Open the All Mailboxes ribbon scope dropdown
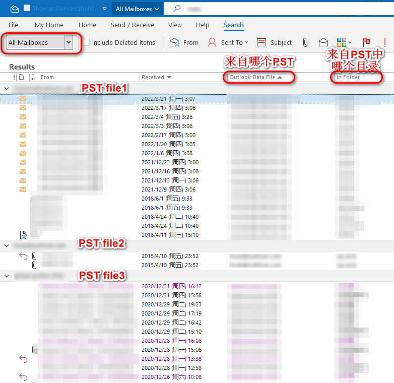This screenshot has width=394, height=383. click(69, 43)
